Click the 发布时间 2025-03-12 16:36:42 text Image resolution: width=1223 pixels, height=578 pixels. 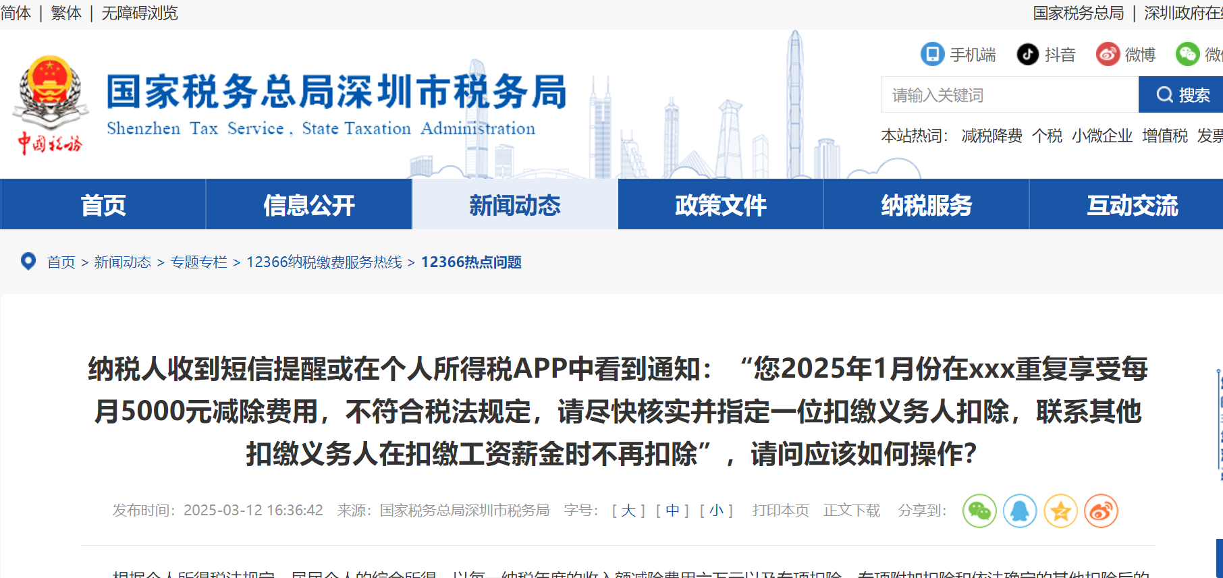pos(218,511)
